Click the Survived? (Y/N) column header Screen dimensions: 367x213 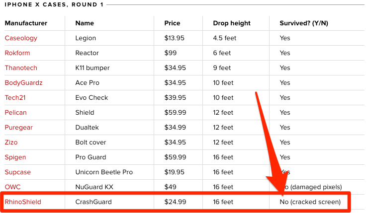coord(304,23)
